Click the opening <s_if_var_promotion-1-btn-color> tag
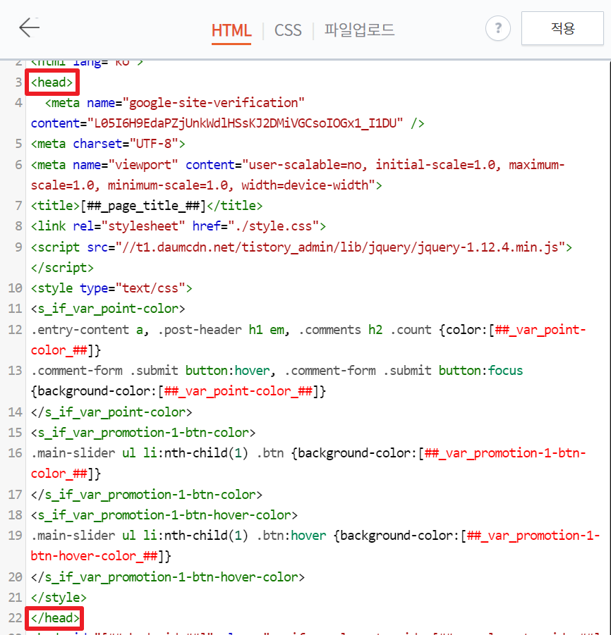The width and height of the screenshot is (611, 635). click(143, 433)
